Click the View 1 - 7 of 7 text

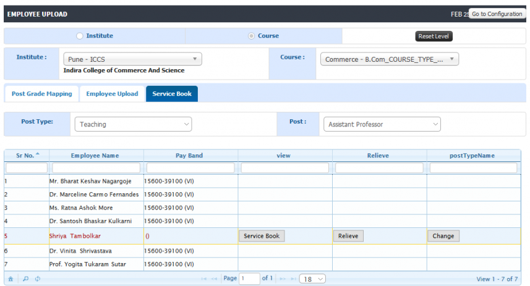(497, 279)
